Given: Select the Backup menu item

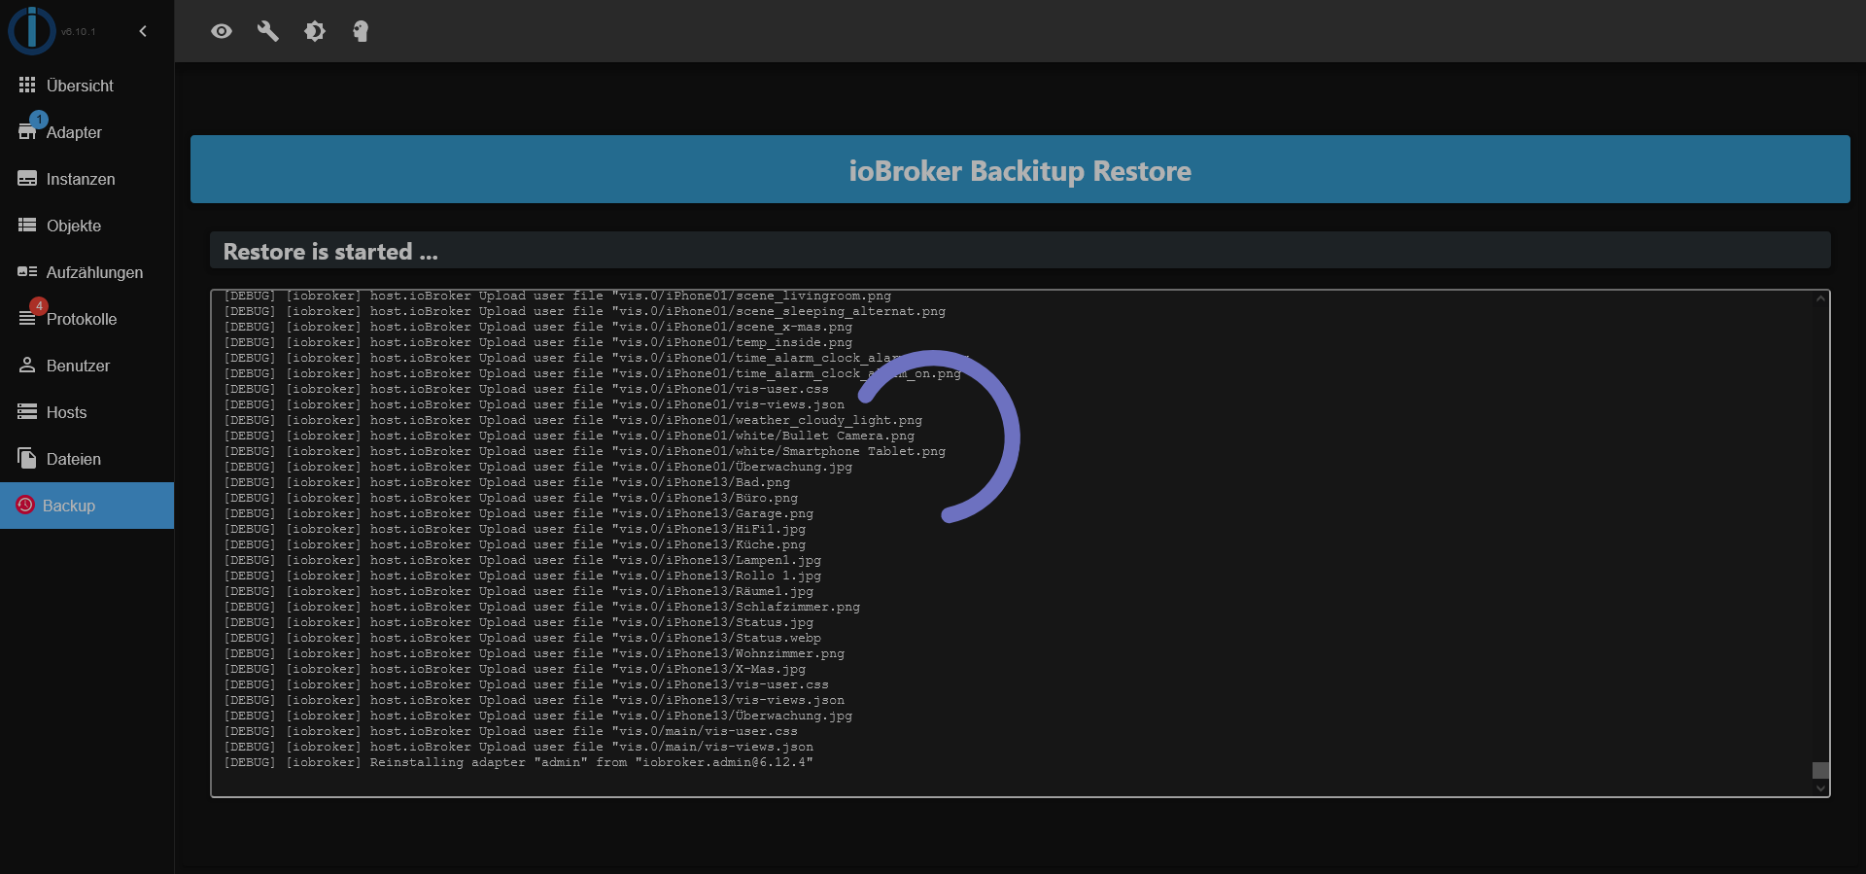Looking at the screenshot, I should pyautogui.click(x=86, y=506).
